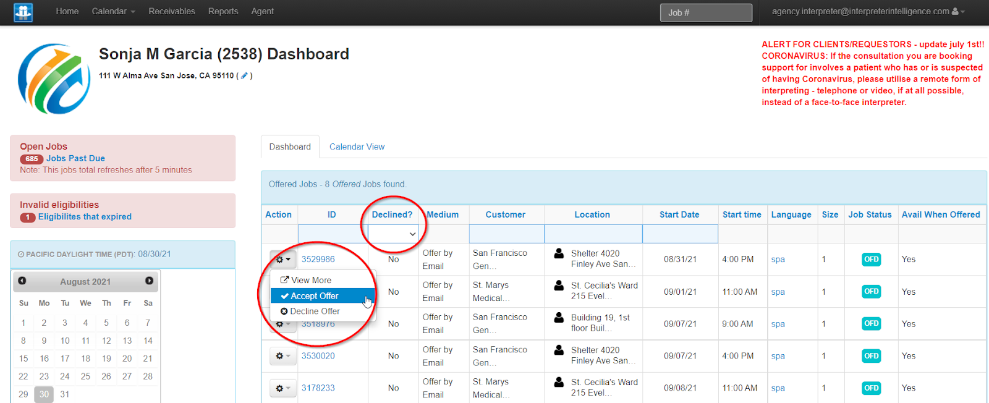The image size is (989, 403).
Task: Open gear action menu for job 3530020
Action: click(x=282, y=356)
